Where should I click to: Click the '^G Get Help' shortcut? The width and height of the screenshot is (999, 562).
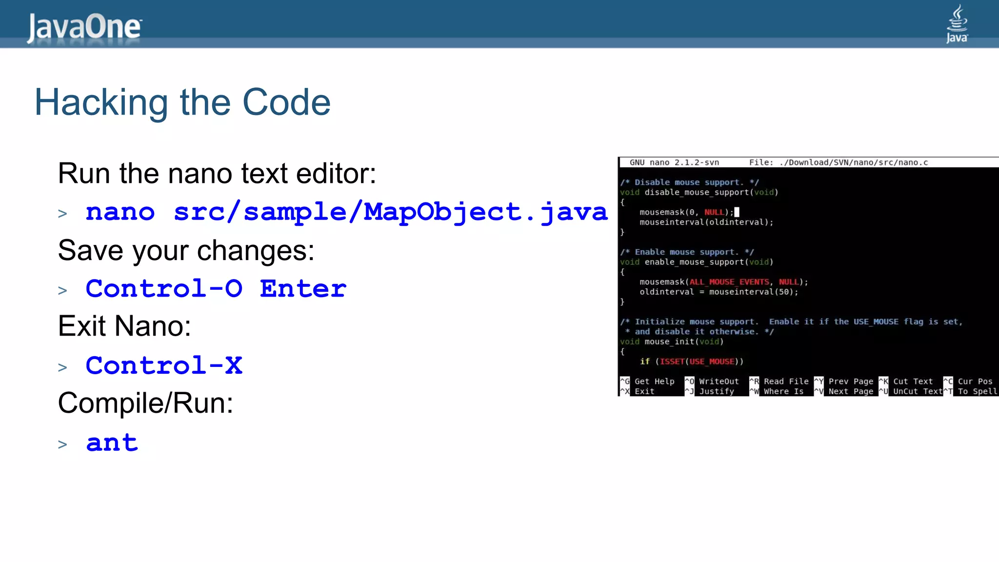point(647,381)
